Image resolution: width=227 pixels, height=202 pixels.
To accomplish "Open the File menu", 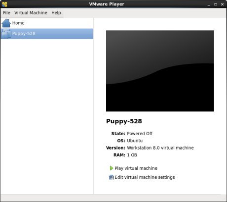I will click(x=6, y=13).
